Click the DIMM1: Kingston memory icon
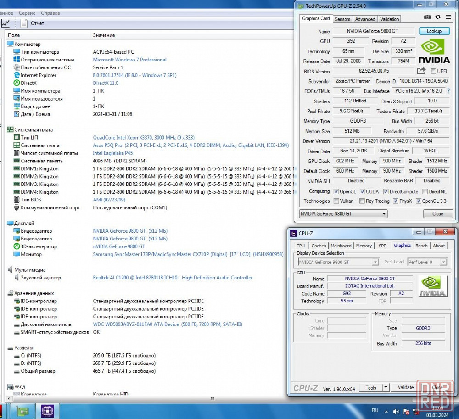This screenshot has width=459, height=419. point(17,168)
